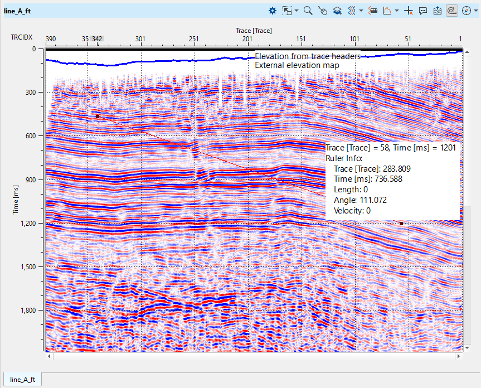The image size is (481, 388).
Task: Click the seismic wiggle display icon
Action: click(352, 11)
